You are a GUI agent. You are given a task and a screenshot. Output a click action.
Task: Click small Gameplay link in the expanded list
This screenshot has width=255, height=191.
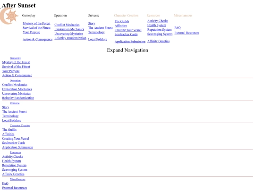coord(15,58)
